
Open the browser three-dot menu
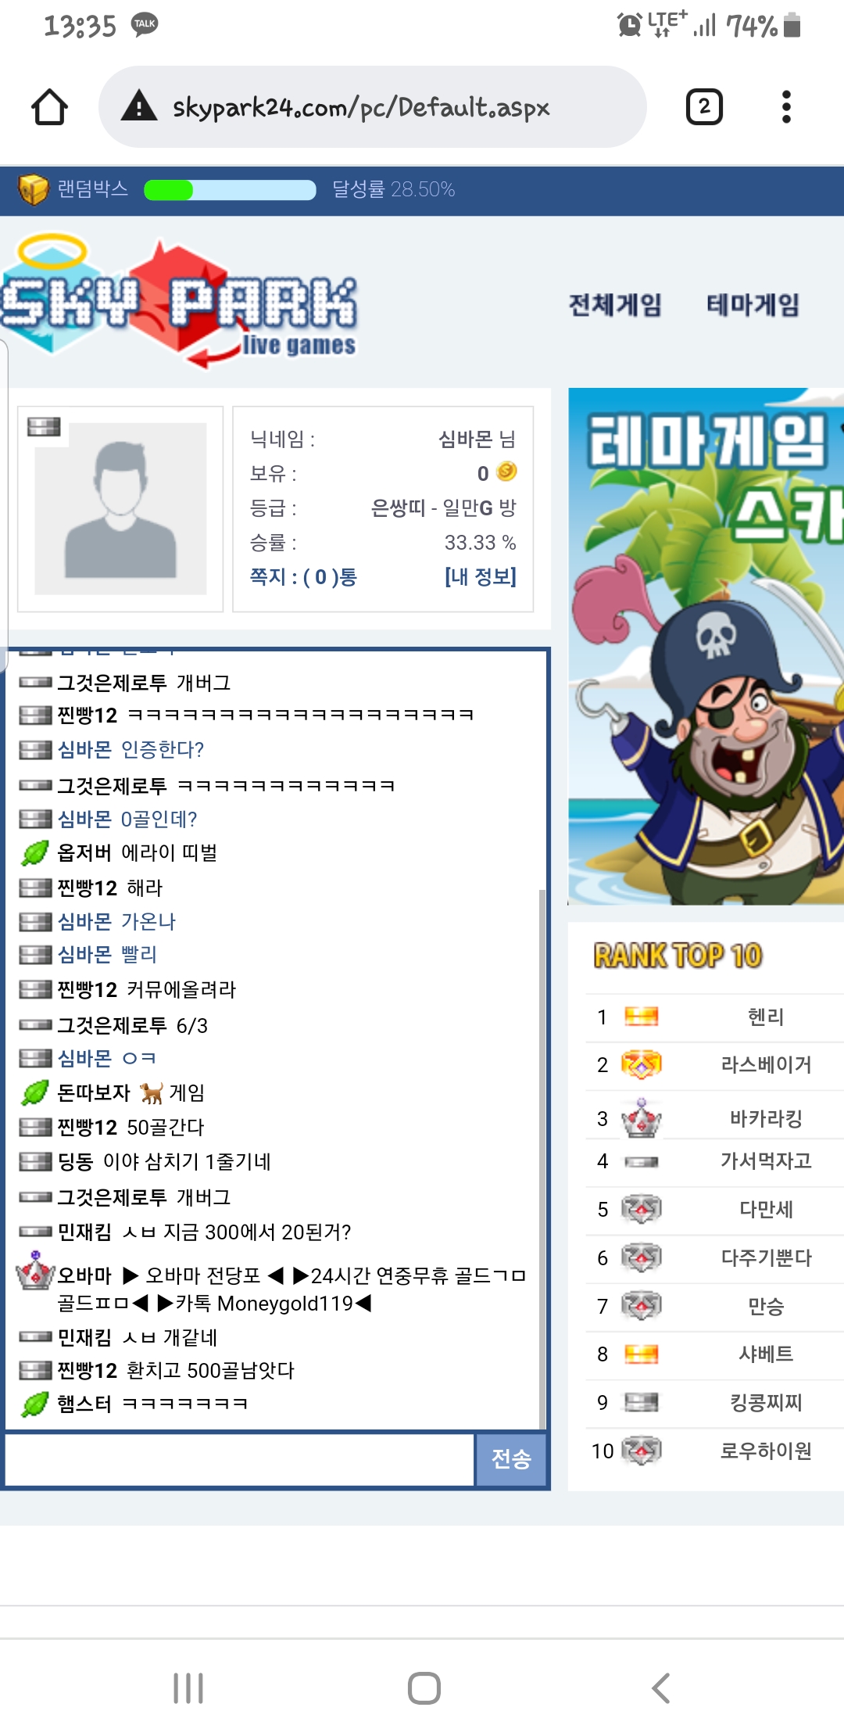786,107
